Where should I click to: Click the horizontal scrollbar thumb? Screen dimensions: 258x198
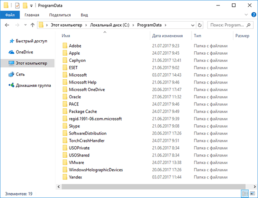(x=154, y=187)
